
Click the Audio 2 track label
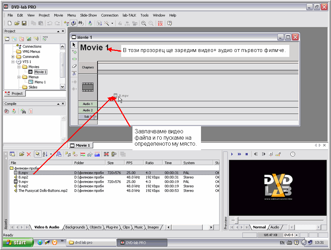click(x=88, y=110)
